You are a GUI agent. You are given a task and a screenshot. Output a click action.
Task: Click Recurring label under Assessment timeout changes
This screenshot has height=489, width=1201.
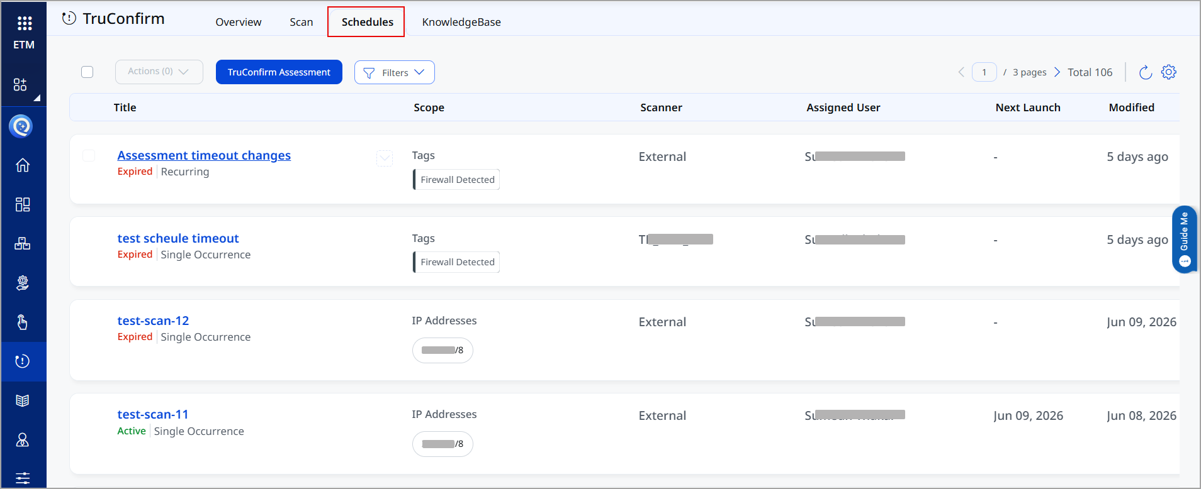pos(185,172)
